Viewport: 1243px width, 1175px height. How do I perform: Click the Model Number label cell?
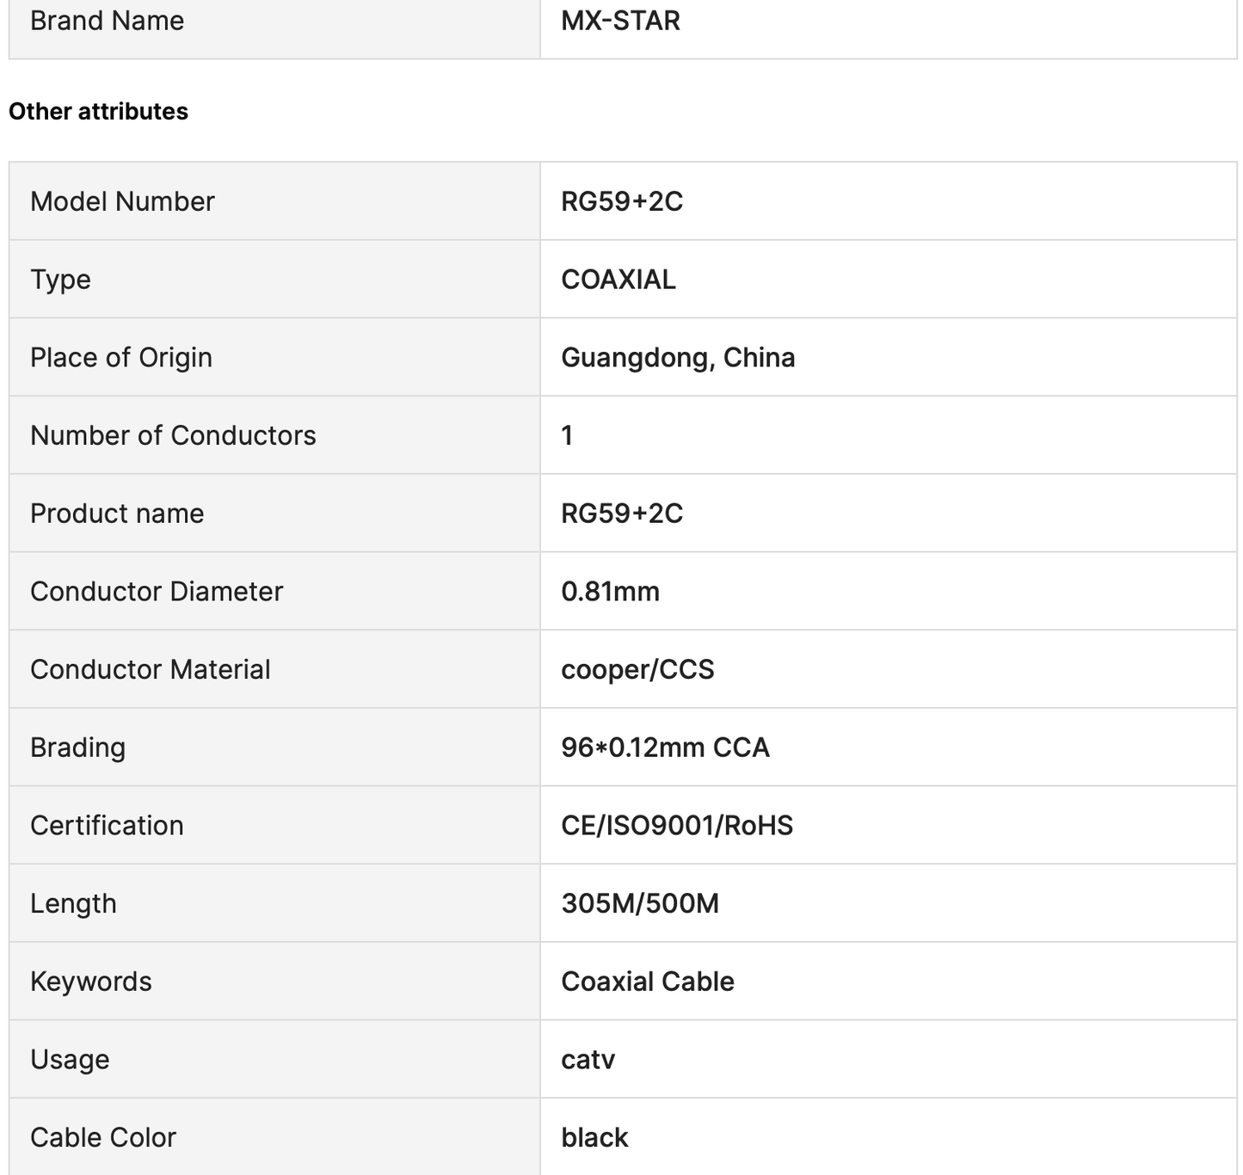(x=274, y=201)
